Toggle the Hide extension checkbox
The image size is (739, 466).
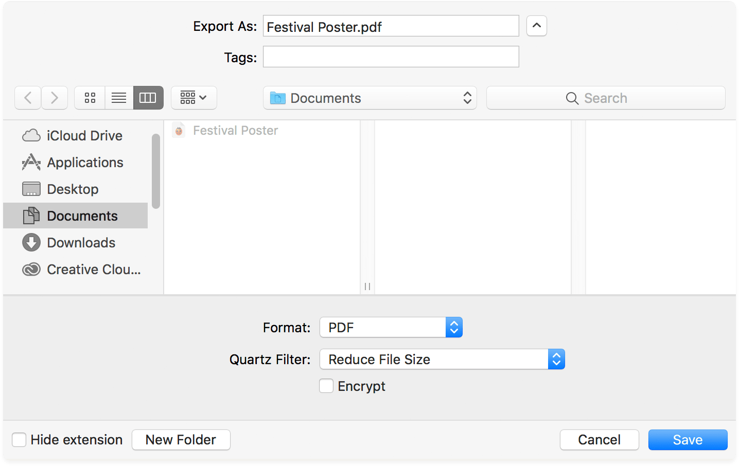(19, 440)
